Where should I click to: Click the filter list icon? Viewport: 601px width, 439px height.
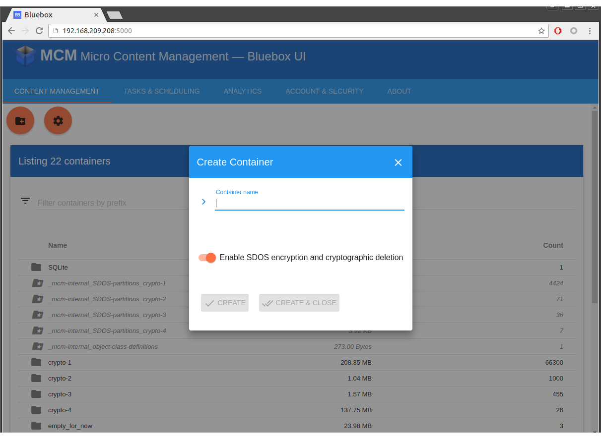point(25,201)
